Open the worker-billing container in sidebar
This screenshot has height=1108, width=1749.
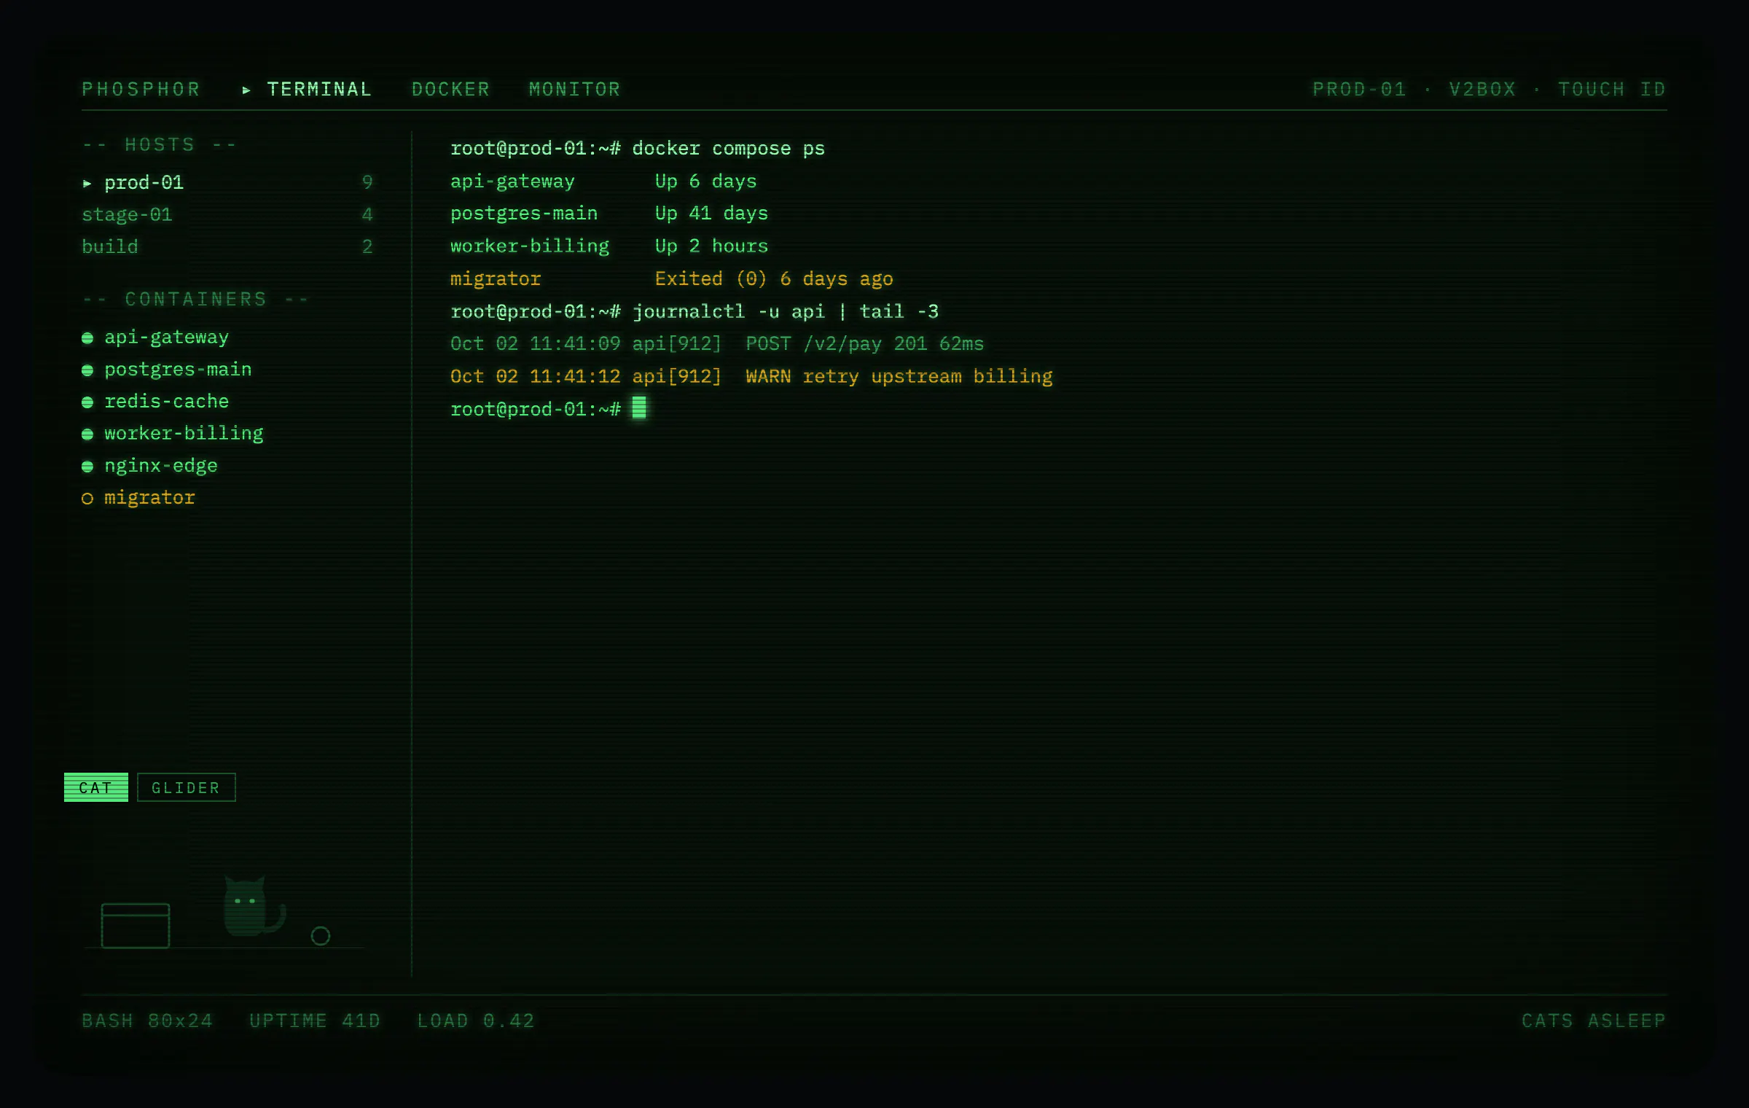point(184,433)
